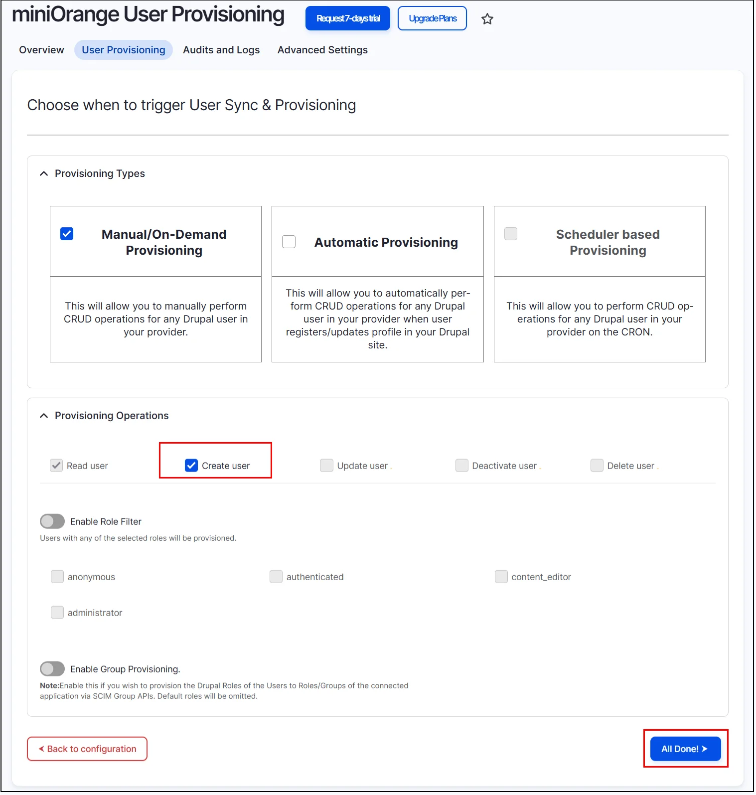
Task: Turn on Enable Group Provisioning switch
Action: point(52,669)
